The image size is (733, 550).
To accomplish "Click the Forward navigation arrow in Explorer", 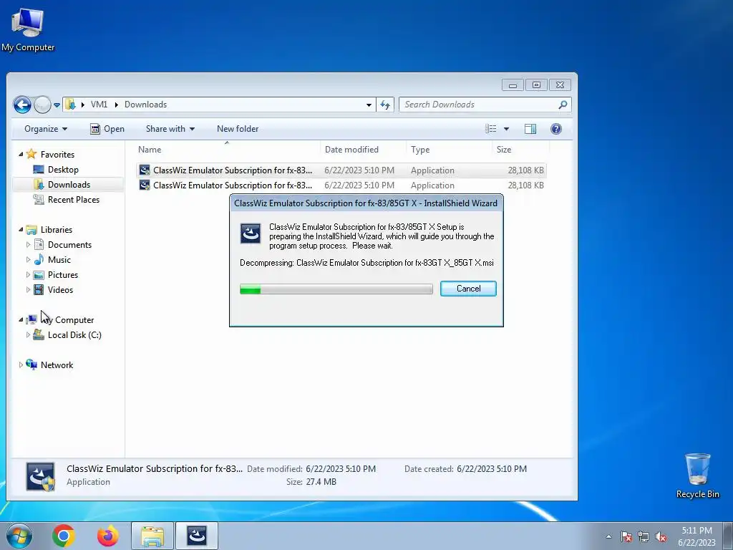I will (x=42, y=105).
